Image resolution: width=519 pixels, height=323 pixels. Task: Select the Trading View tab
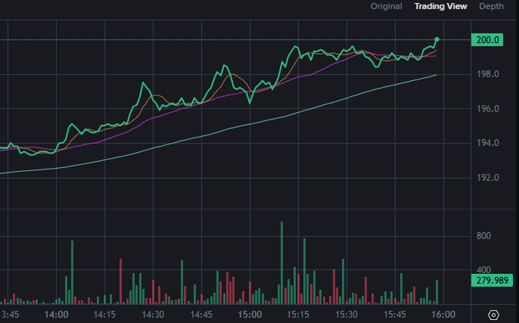tap(440, 6)
